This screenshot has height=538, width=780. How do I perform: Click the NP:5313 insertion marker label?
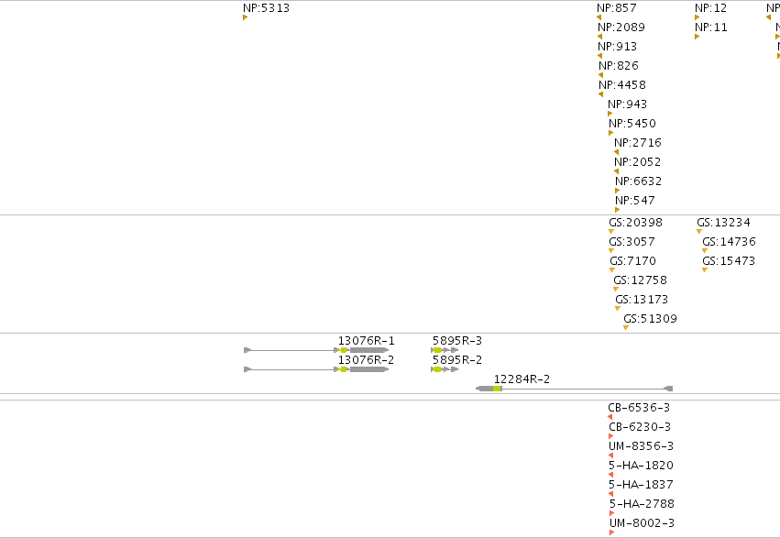pos(266,8)
